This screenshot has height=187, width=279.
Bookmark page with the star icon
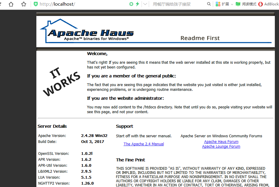[x=24, y=4]
